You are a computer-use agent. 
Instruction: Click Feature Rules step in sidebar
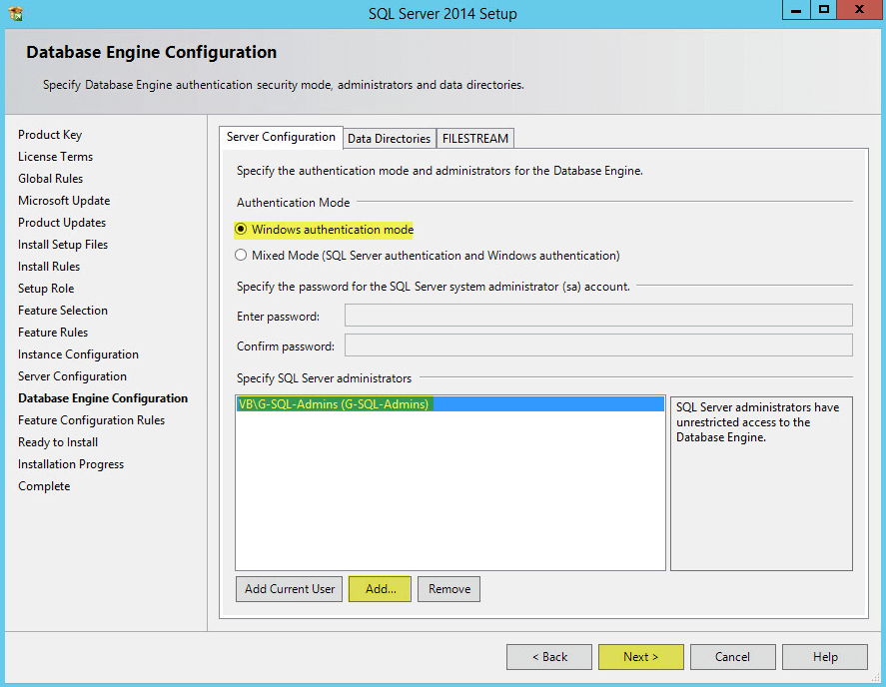click(53, 333)
